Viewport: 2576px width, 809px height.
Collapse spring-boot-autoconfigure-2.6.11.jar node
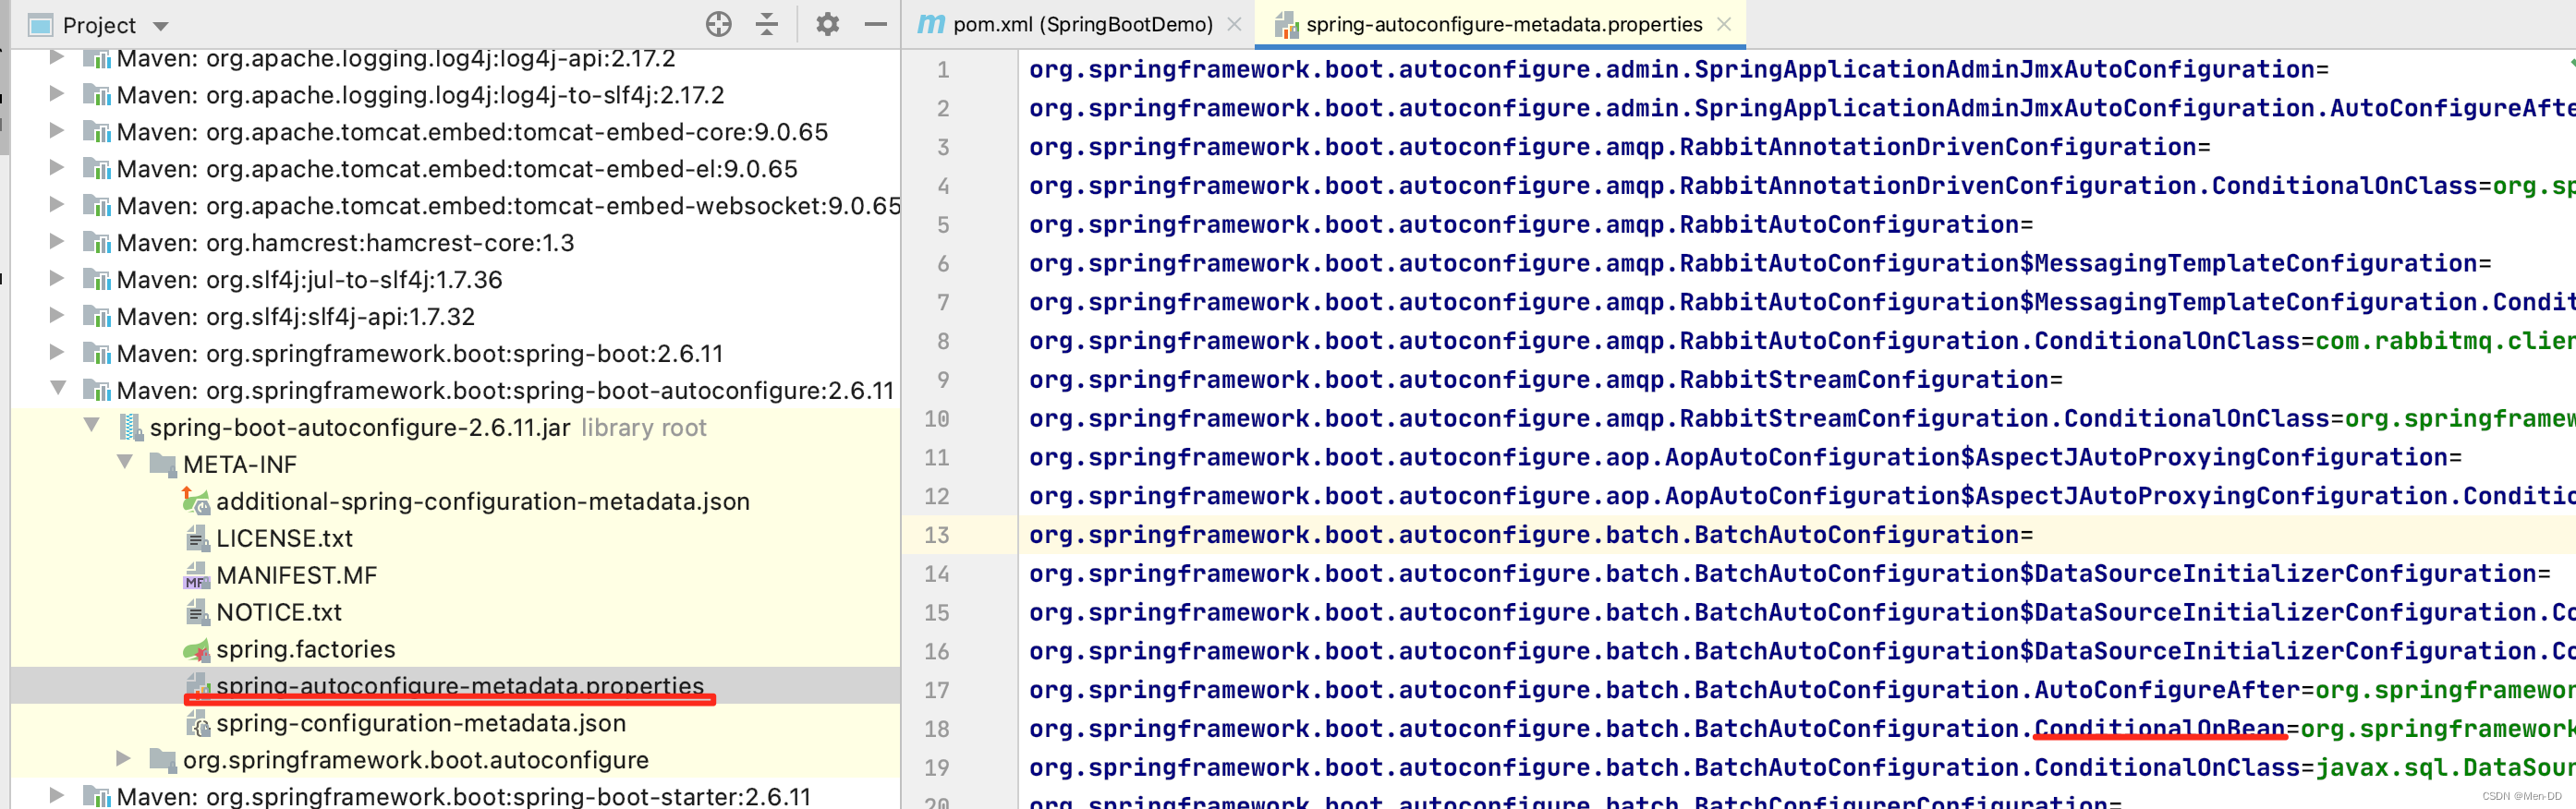[91, 425]
